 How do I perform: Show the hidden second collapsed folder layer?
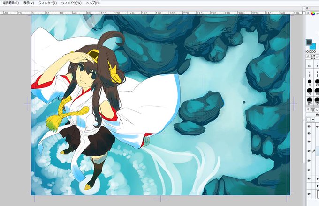pyautogui.click(x=309, y=186)
